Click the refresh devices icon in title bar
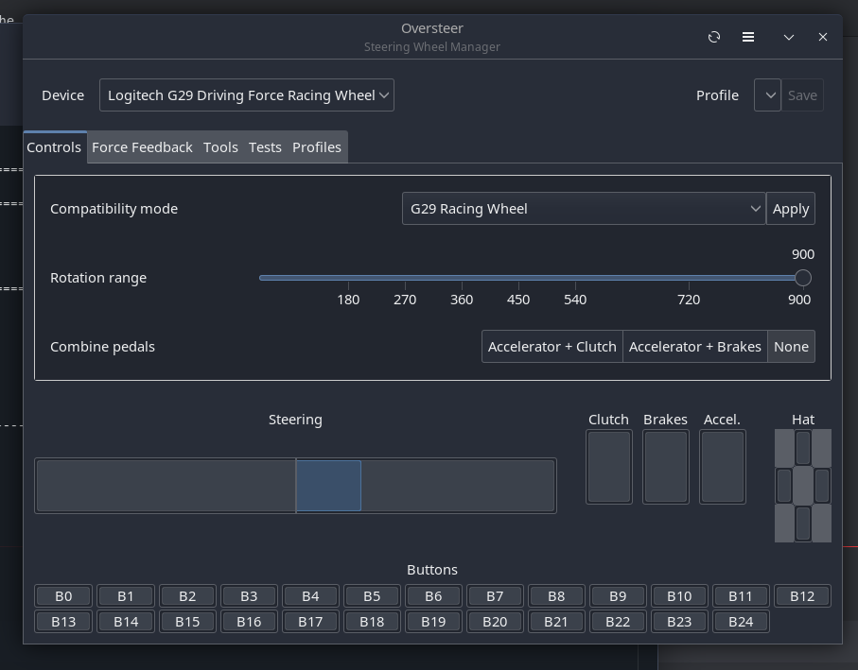Viewport: 858px width, 670px height. coord(714,37)
